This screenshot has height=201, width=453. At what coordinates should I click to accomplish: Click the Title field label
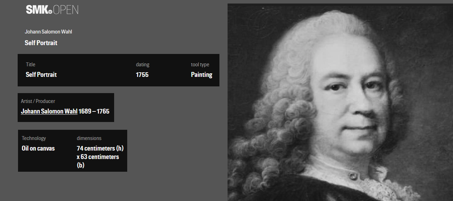click(30, 65)
